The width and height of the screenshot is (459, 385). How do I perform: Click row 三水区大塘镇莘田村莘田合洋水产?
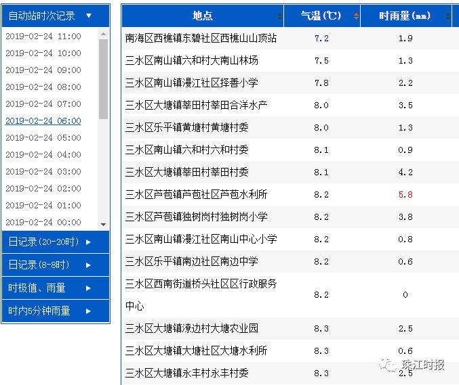[x=290, y=105]
